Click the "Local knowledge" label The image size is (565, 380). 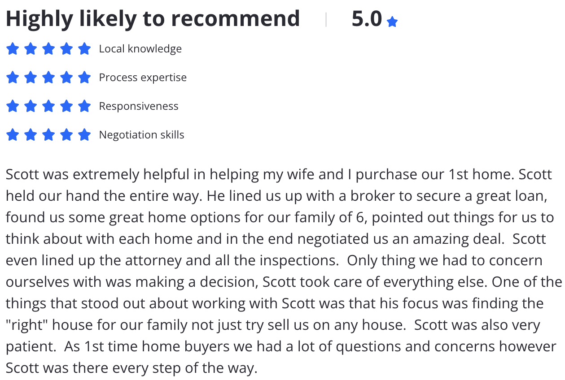(x=140, y=48)
